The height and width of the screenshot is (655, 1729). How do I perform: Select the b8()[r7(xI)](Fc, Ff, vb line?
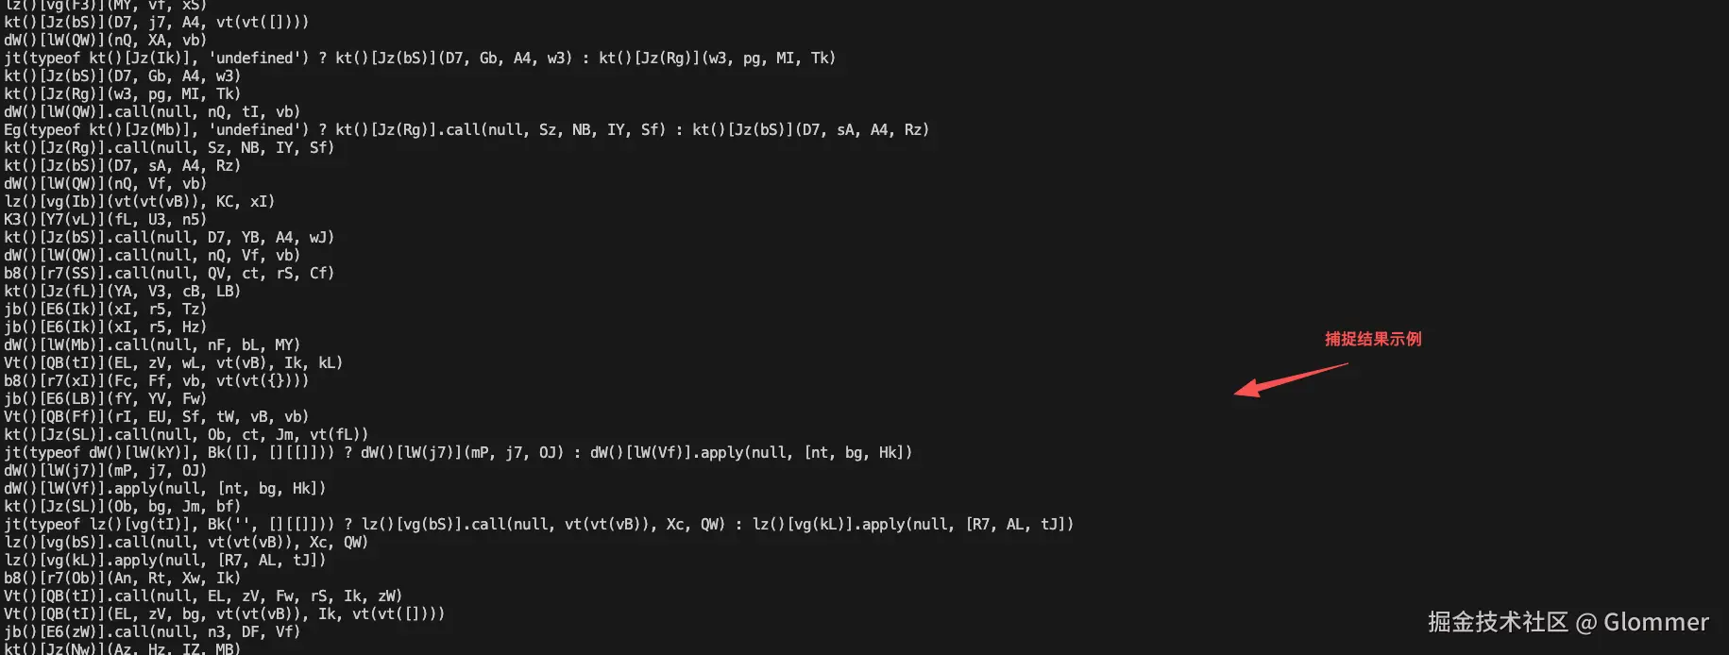click(x=156, y=380)
